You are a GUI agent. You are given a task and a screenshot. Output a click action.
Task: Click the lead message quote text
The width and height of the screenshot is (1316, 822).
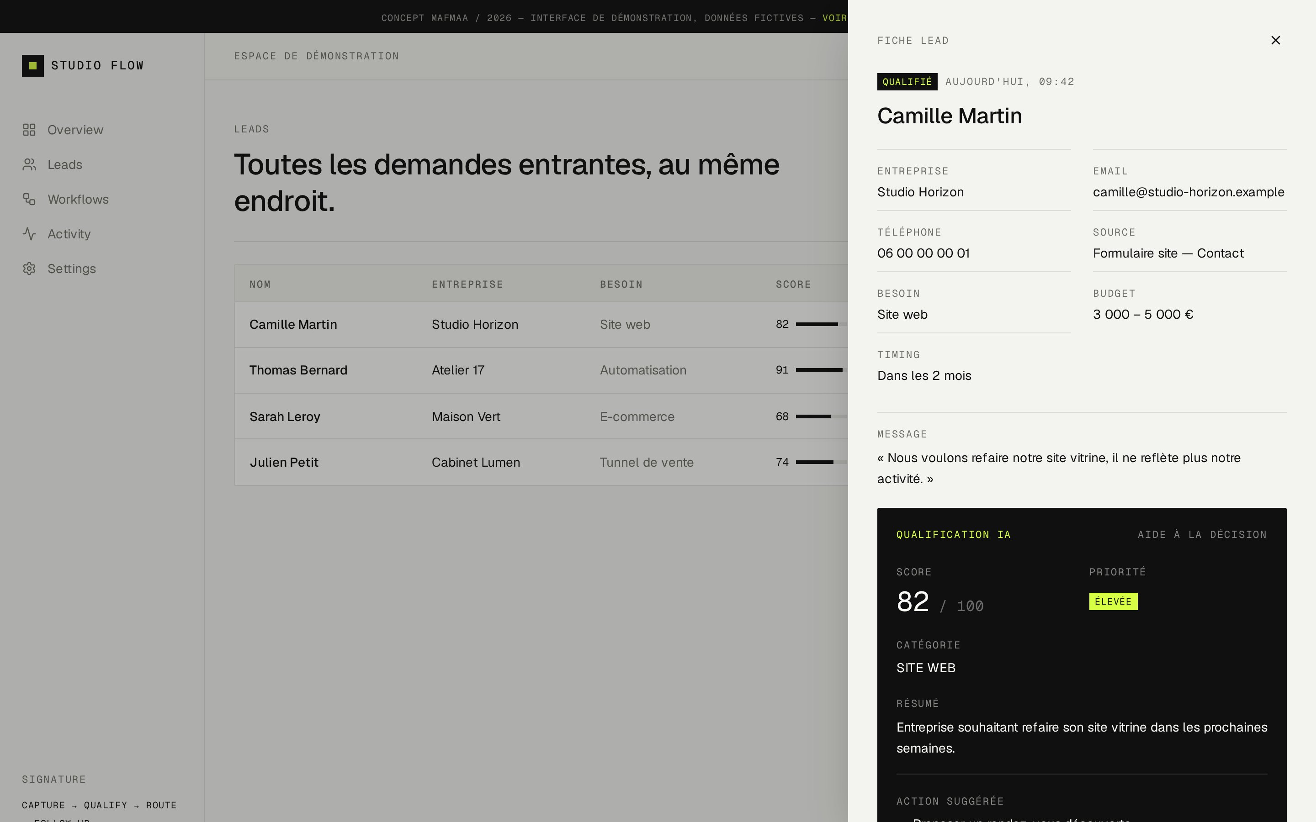click(1059, 468)
